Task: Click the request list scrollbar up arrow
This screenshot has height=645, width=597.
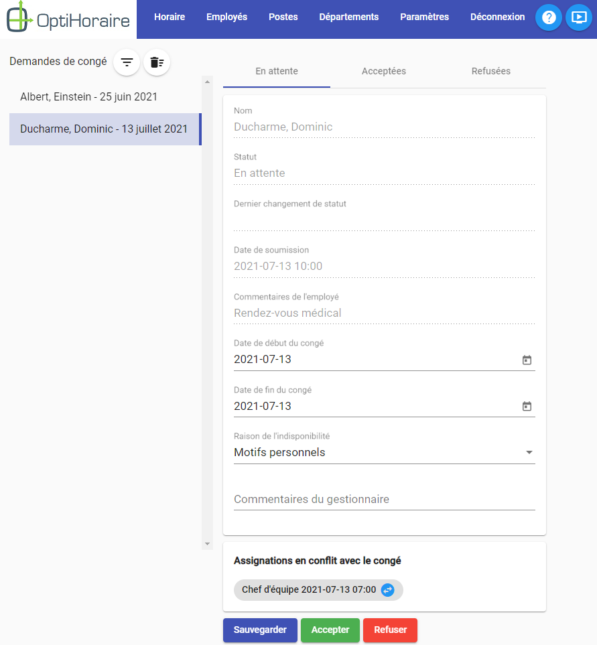Action: pos(207,82)
